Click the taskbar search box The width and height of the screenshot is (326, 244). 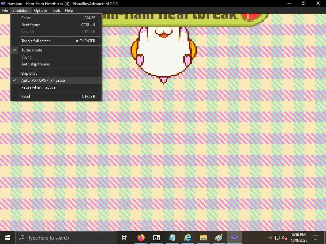[x=66, y=238]
